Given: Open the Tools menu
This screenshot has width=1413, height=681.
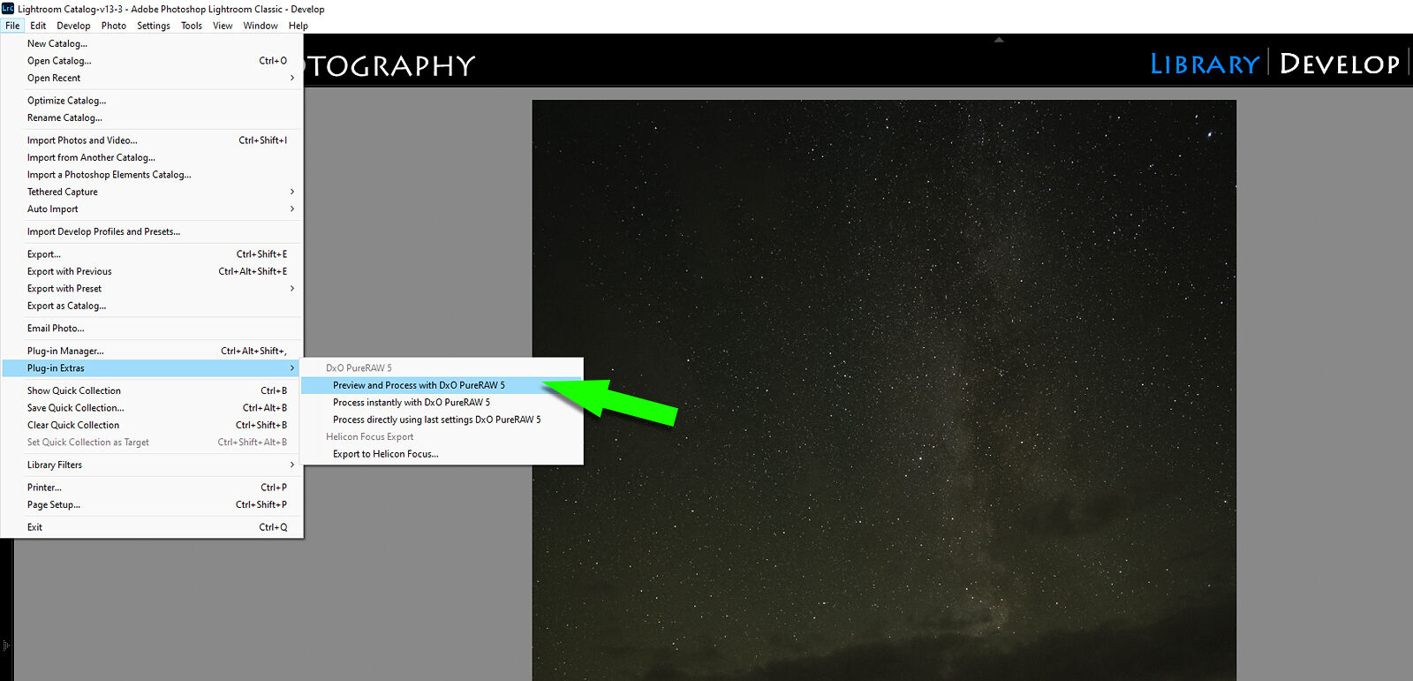Looking at the screenshot, I should pos(192,26).
